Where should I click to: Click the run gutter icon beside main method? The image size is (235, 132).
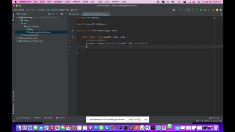pos(73,37)
